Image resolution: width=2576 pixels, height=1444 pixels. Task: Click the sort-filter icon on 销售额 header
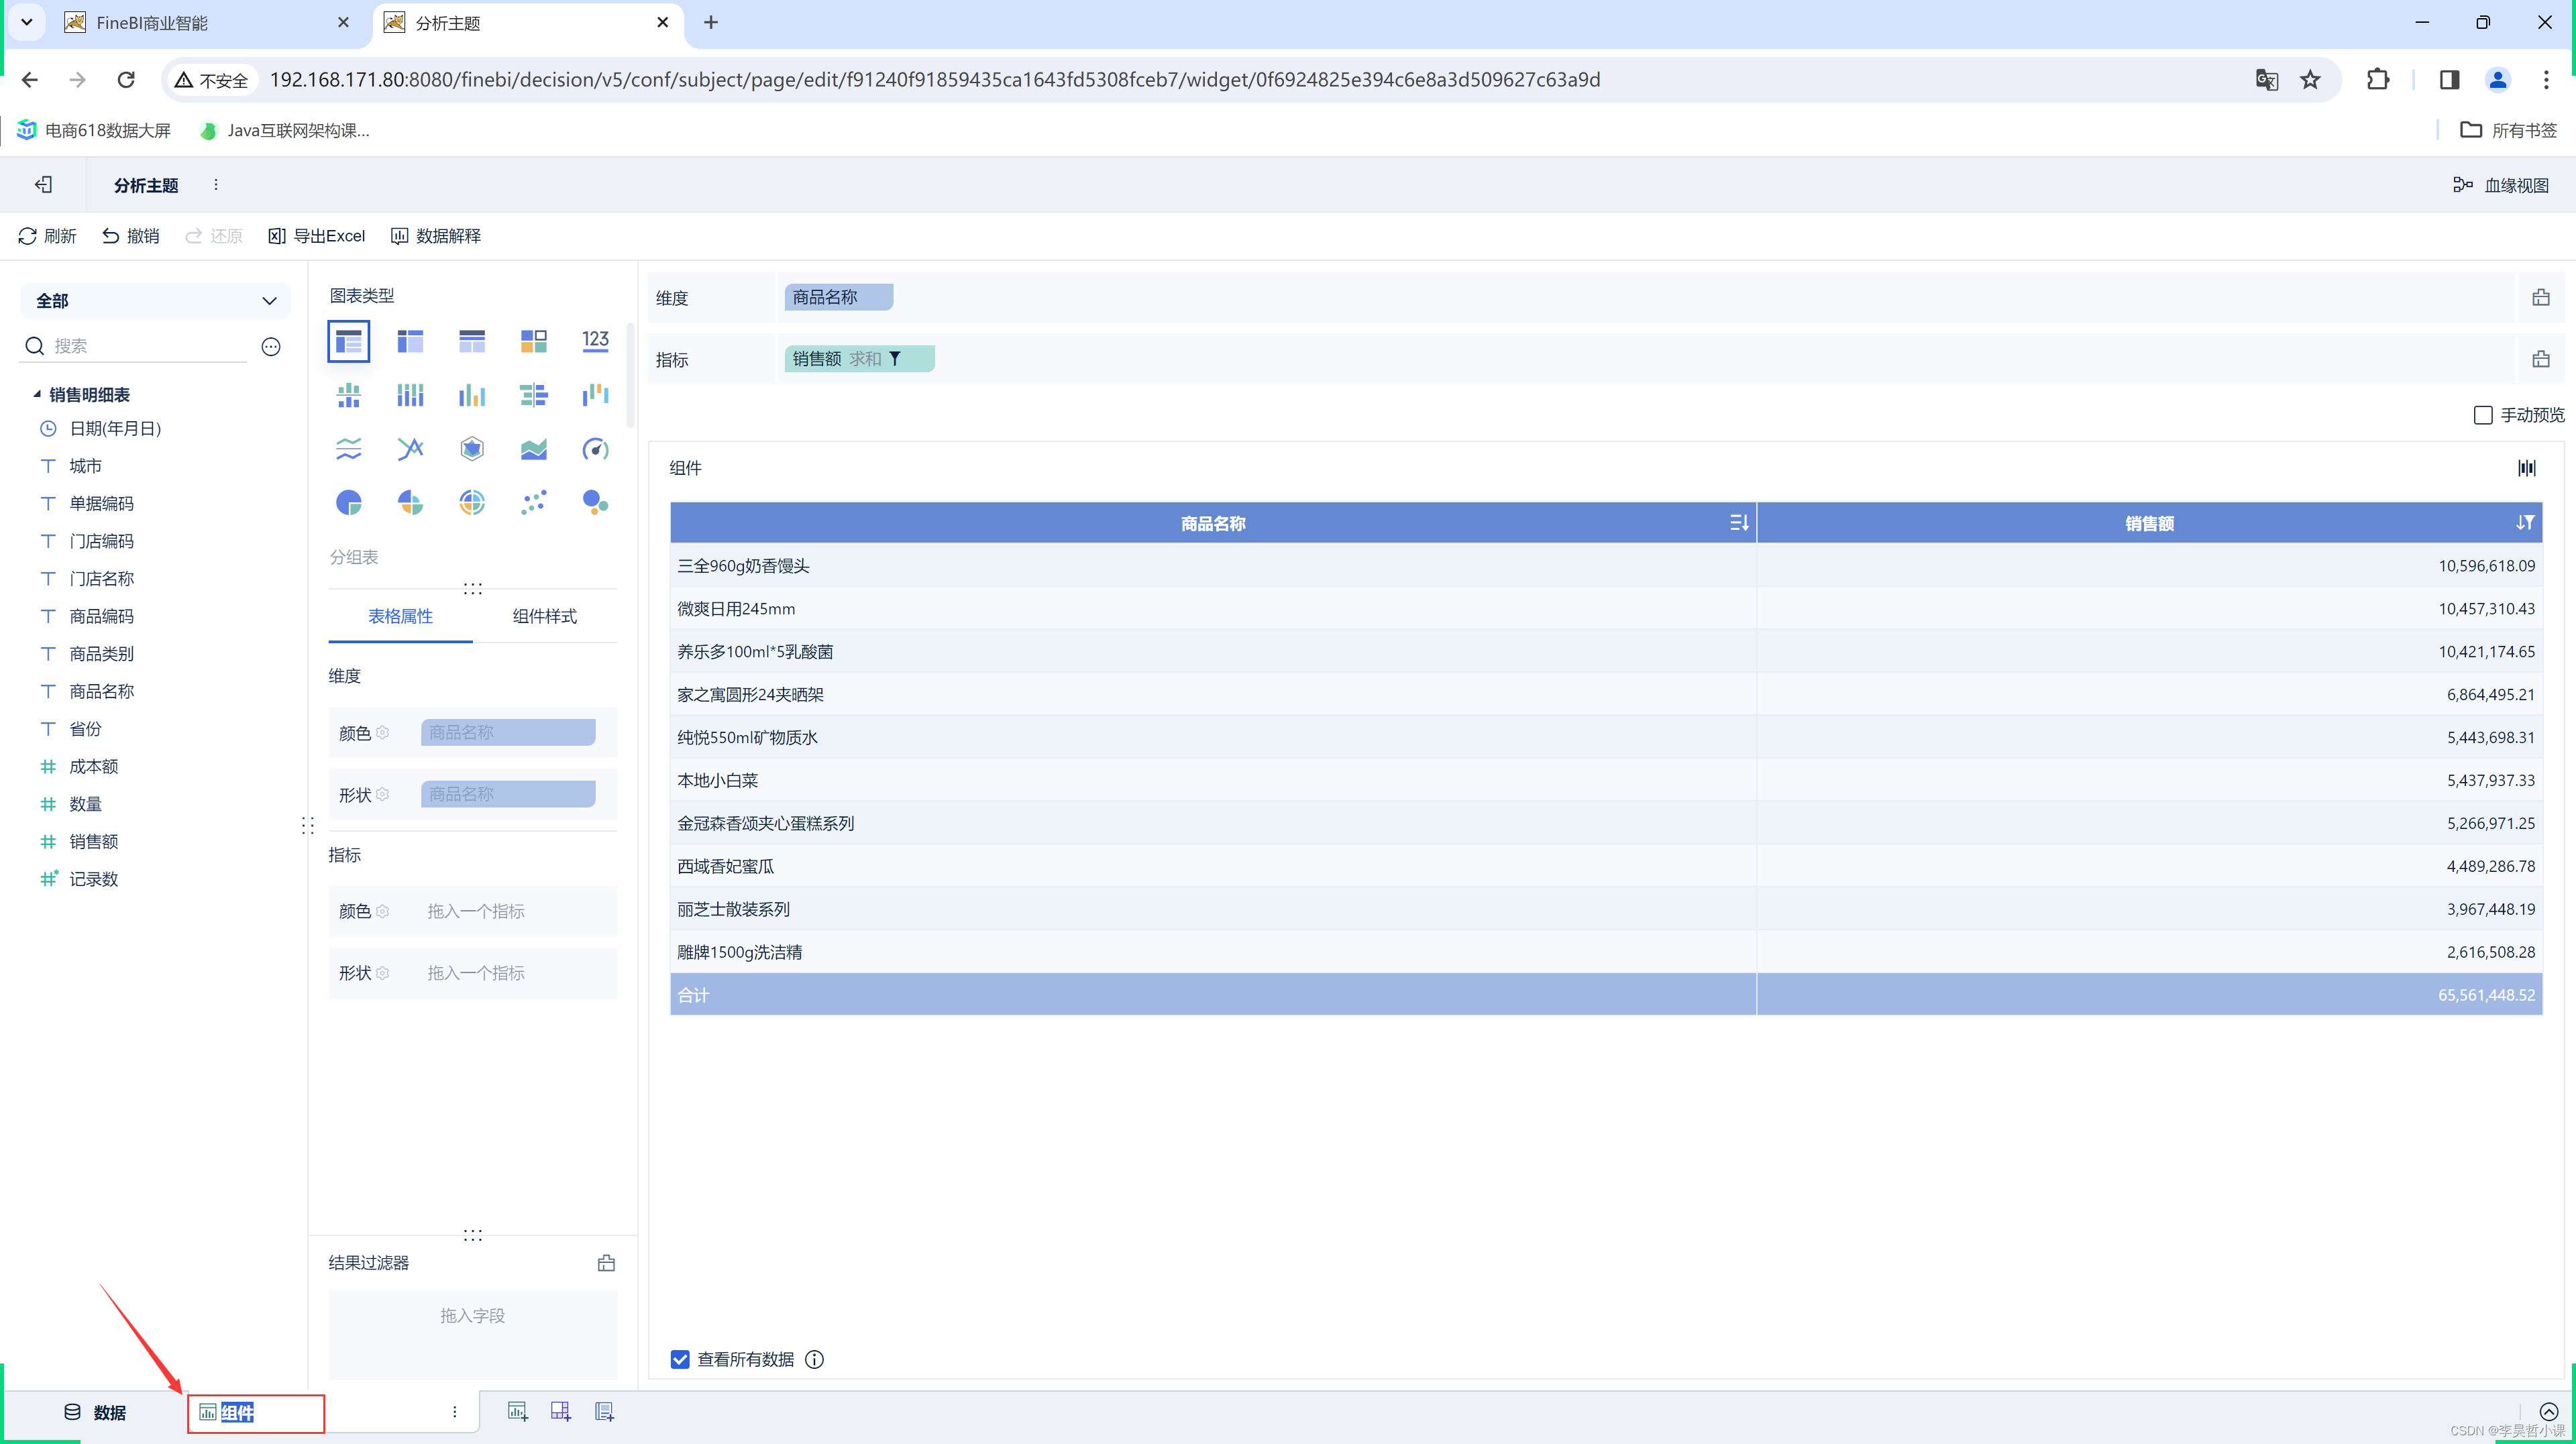click(2525, 523)
